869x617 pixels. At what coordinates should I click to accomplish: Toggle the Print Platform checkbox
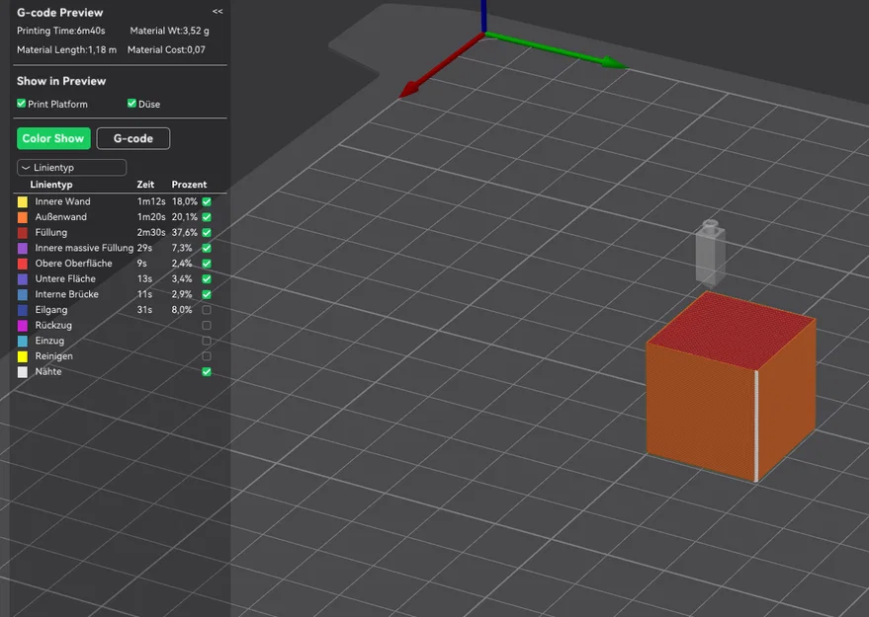22,104
